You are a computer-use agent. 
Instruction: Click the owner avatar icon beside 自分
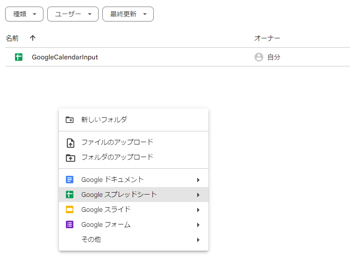[x=258, y=57]
